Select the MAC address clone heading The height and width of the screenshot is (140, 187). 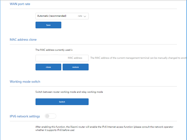point(23,40)
